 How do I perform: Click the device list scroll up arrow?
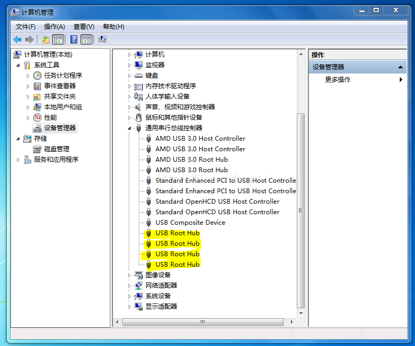coord(301,54)
